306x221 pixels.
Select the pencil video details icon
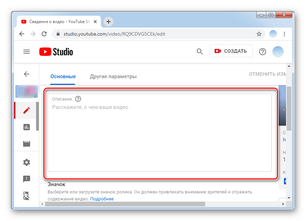click(x=27, y=111)
